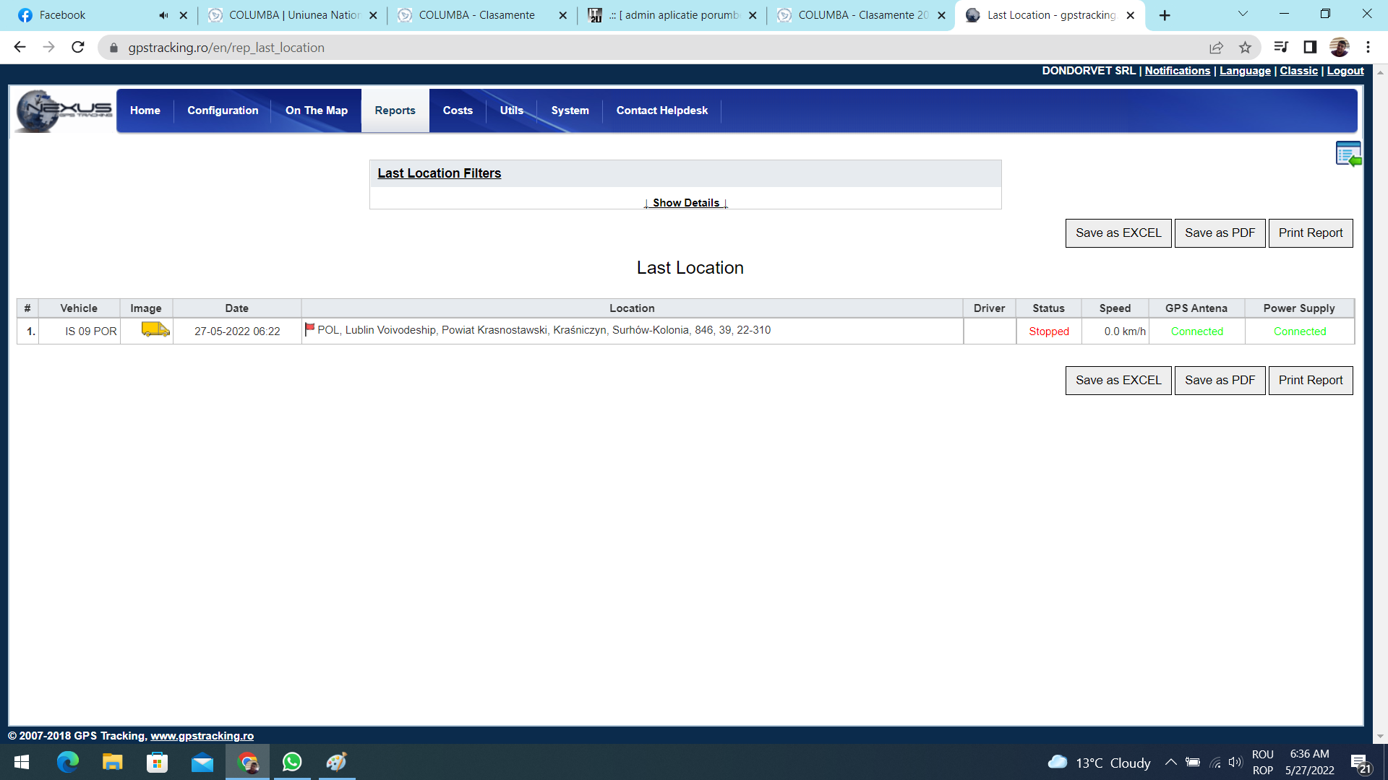Expand the browser tab search chevron
The image size is (1388, 780).
(x=1243, y=14)
